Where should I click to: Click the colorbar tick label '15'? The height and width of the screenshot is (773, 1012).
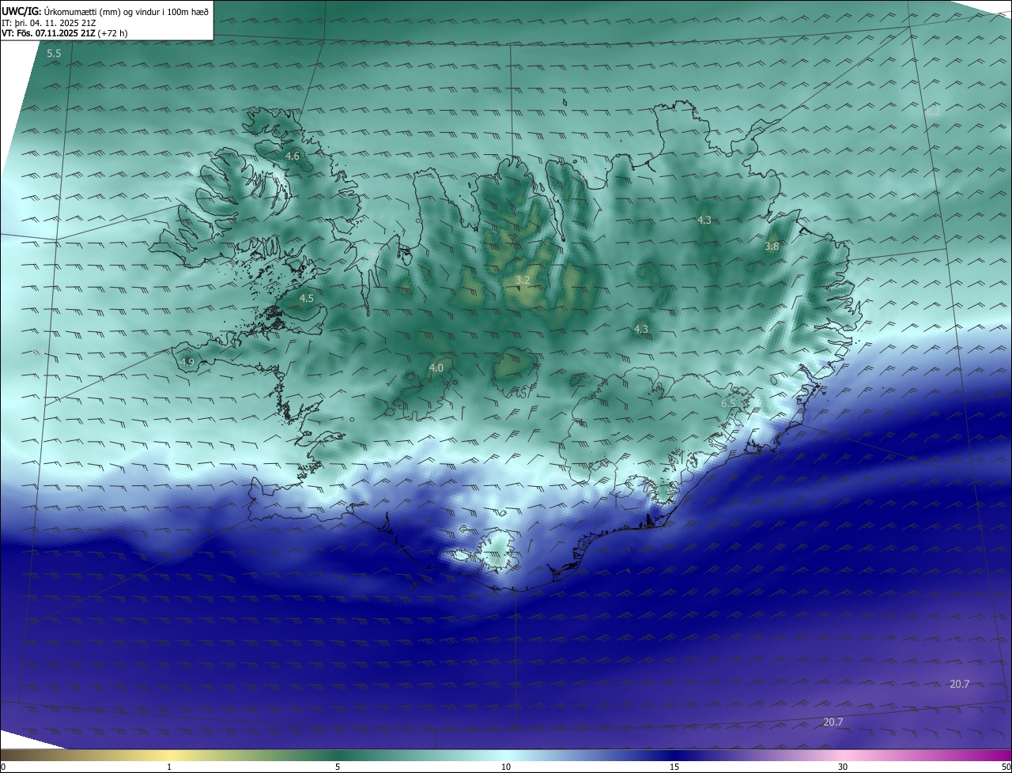click(x=674, y=767)
